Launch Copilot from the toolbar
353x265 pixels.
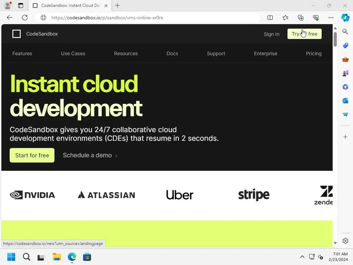tap(345, 18)
